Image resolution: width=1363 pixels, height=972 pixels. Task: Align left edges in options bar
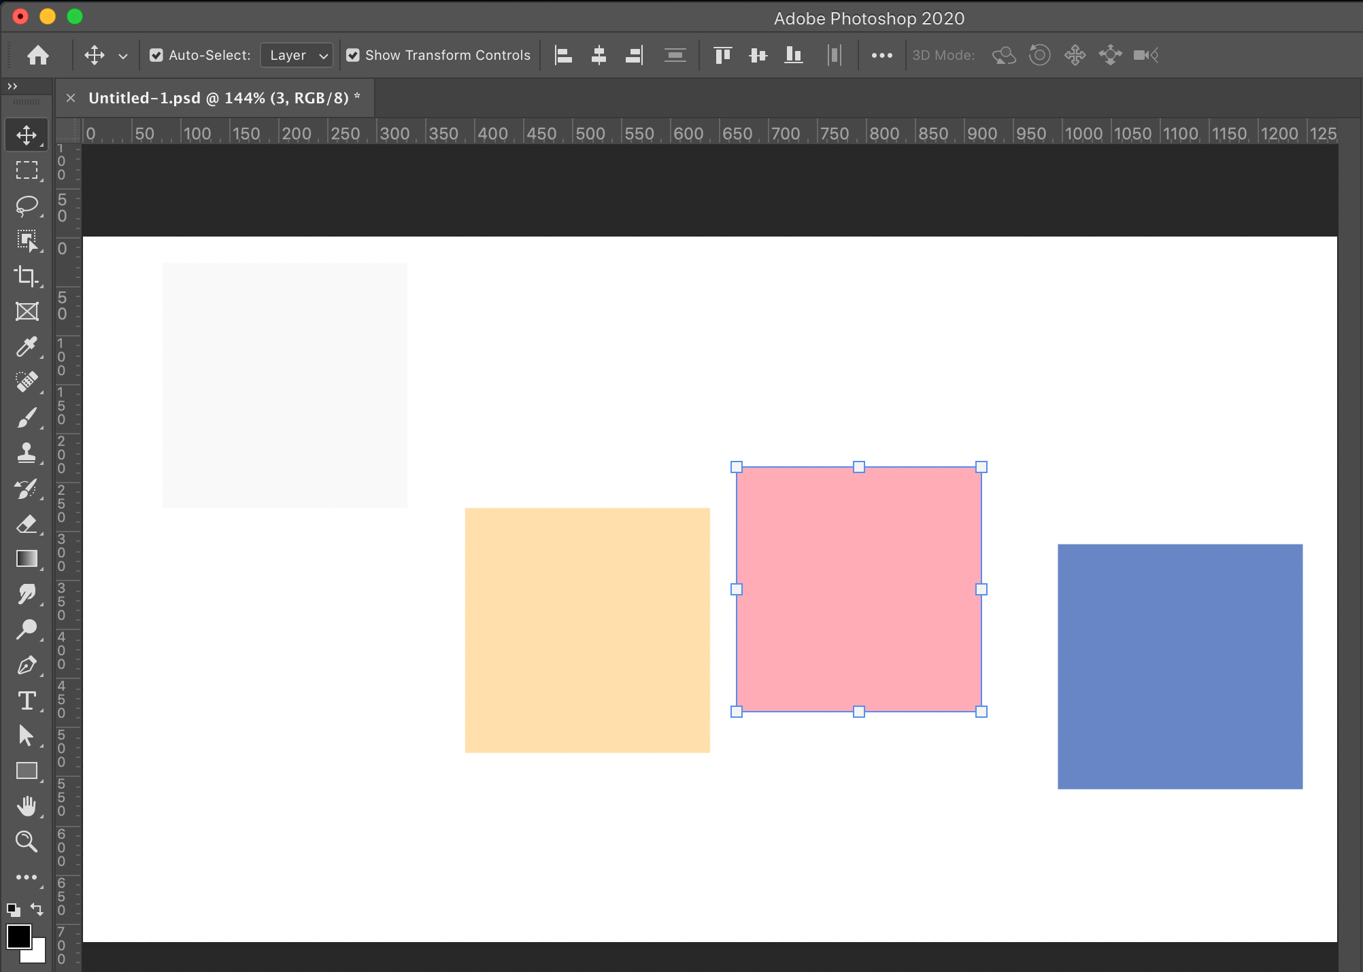563,55
